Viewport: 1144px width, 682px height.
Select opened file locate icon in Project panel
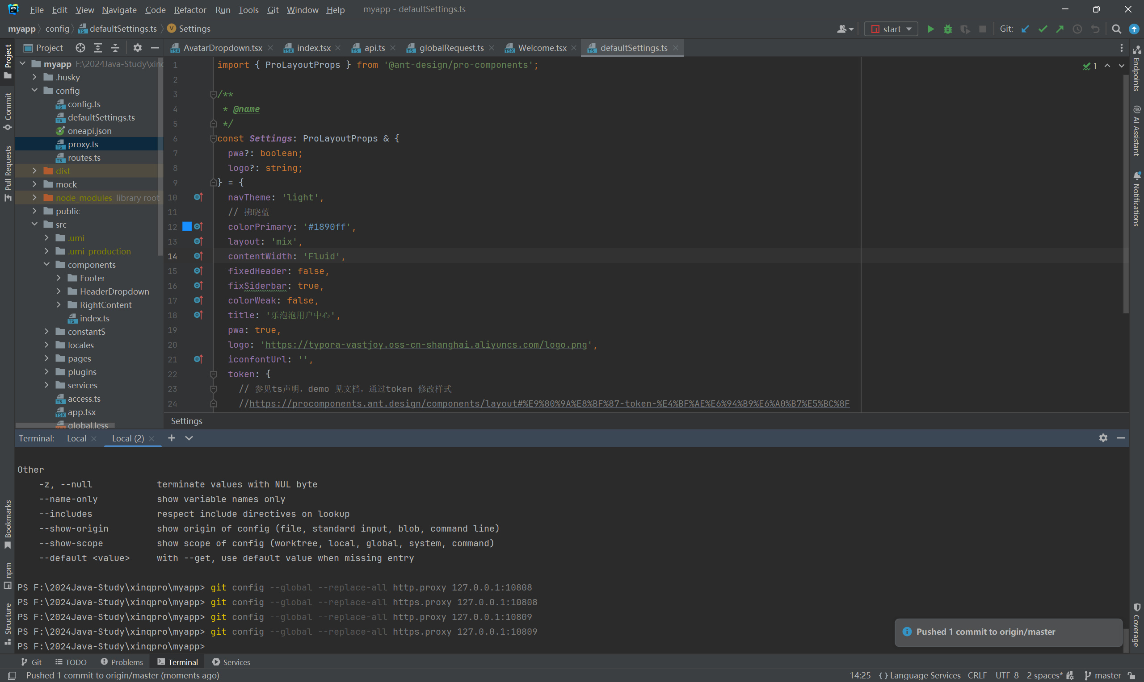pyautogui.click(x=80, y=48)
